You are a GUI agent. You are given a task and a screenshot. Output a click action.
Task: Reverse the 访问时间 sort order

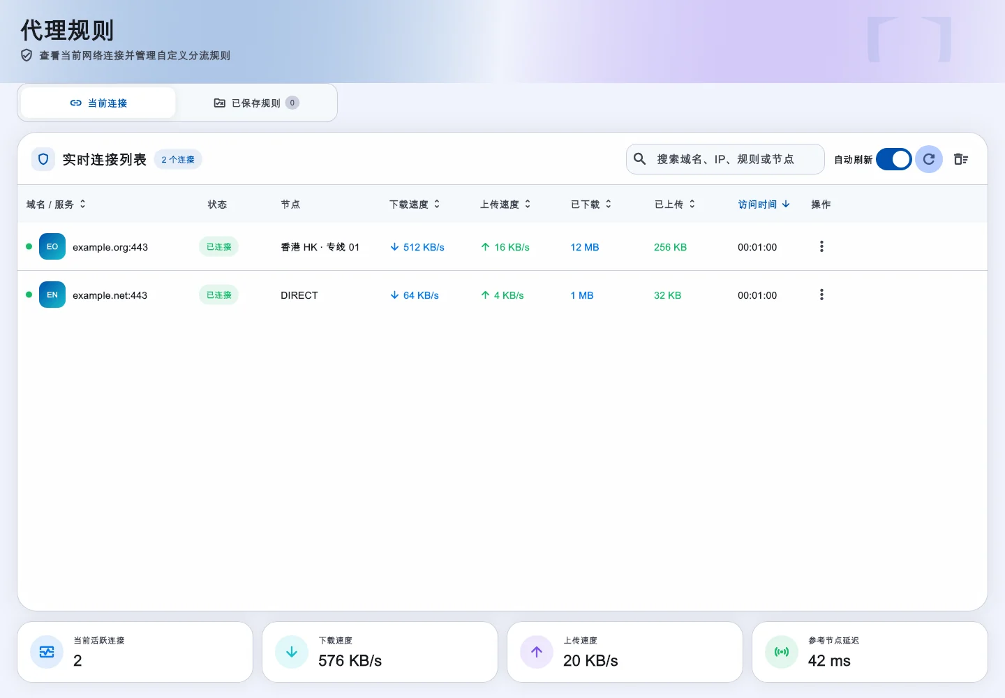[x=764, y=204]
